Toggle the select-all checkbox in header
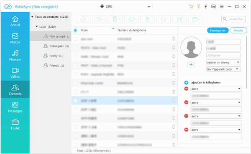The height and width of the screenshot is (154, 251). tap(75, 30)
